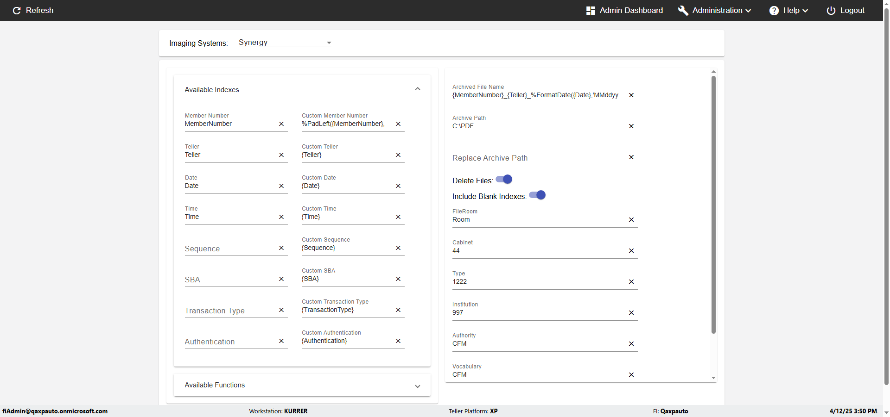
Task: Collapse the Available Indexes panel
Action: coord(418,89)
